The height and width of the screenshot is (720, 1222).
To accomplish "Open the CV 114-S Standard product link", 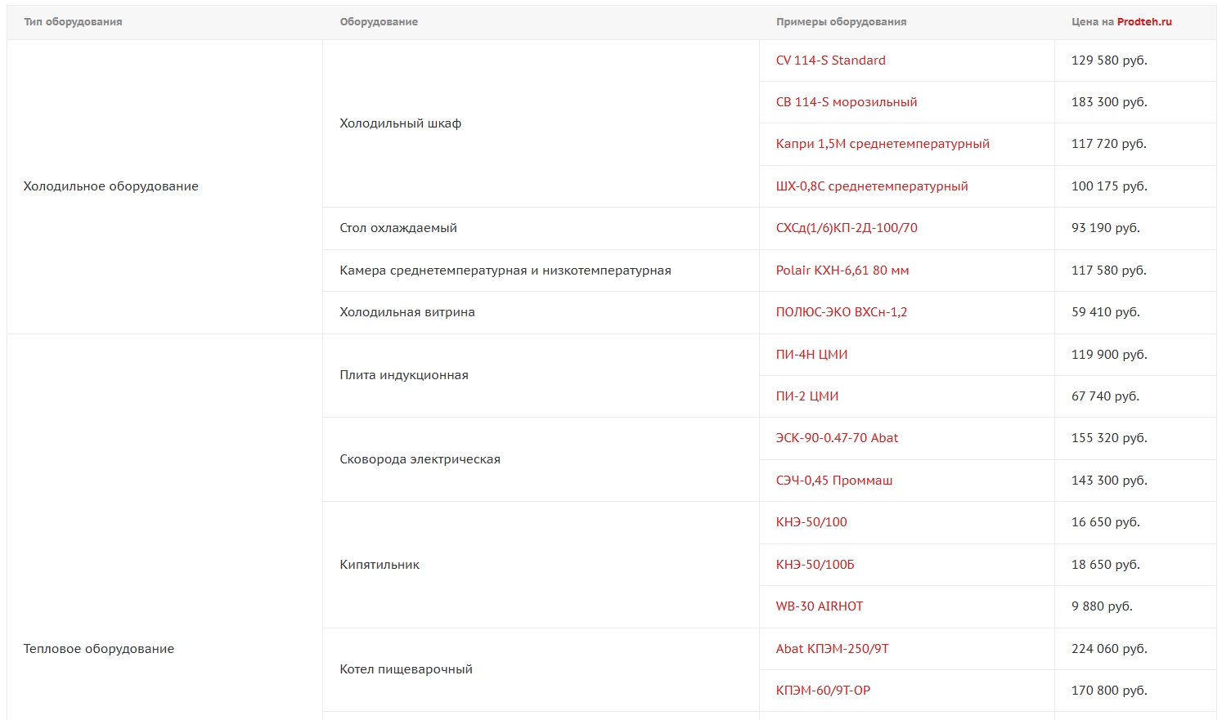I will pyautogui.click(x=830, y=60).
